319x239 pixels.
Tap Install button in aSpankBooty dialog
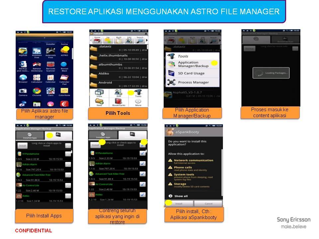point(179,203)
